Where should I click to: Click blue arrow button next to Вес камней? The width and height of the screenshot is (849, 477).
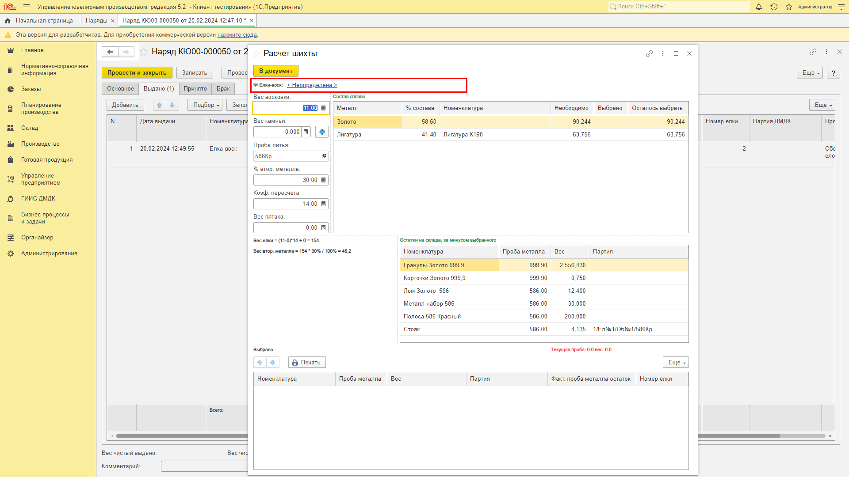[x=322, y=132]
